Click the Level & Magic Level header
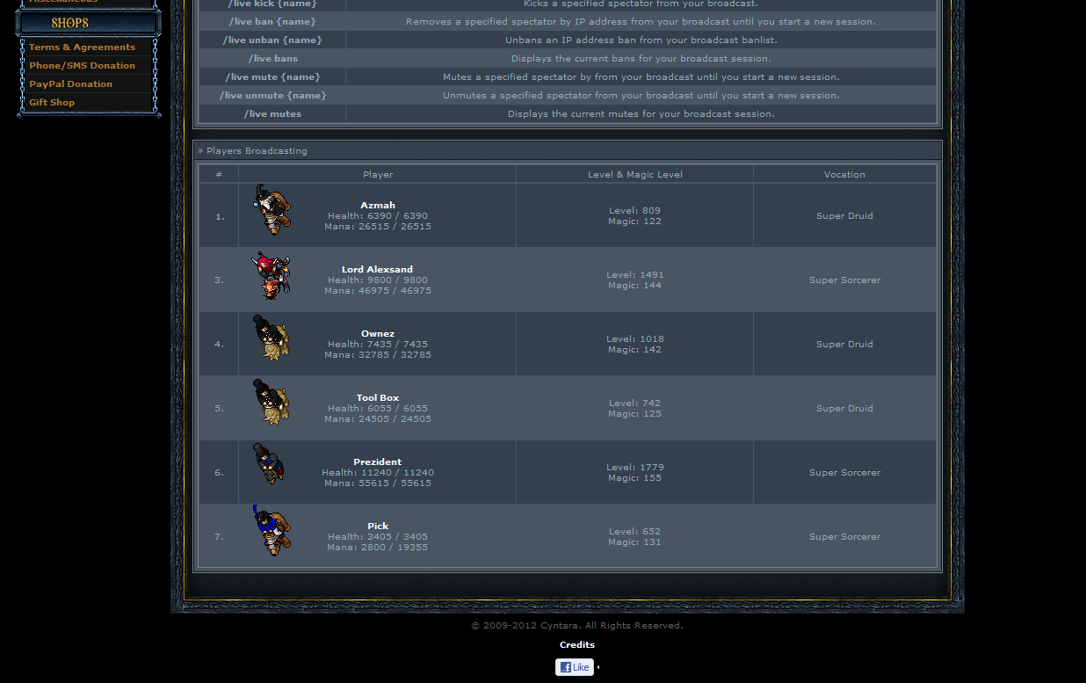Screen dimensions: 1086x683 pyautogui.click(x=635, y=175)
